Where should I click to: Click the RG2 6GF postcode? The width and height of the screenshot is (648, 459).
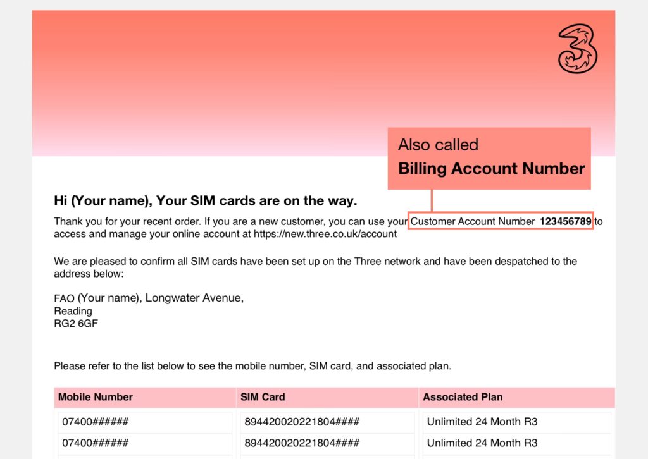point(76,324)
